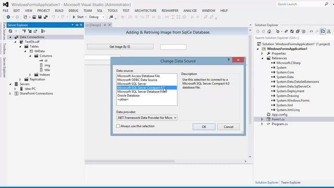
Task: Click Sync with Active Document in Solution Explorer
Action: click(286, 31)
